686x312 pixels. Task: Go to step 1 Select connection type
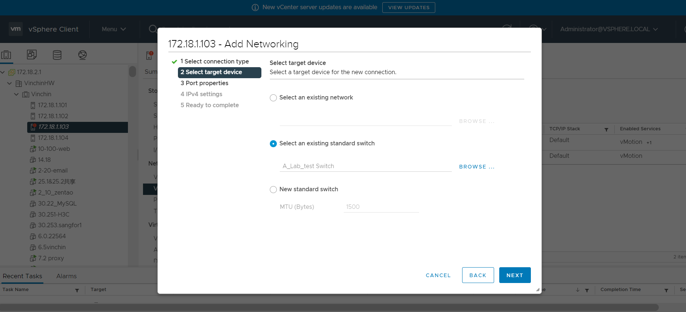click(214, 61)
